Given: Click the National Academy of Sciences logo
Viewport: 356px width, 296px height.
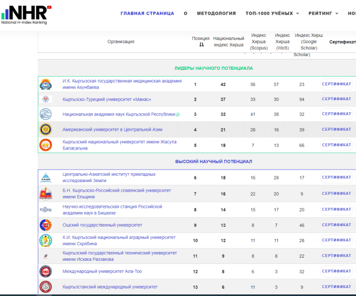Looking at the screenshot, I should 46,114.
